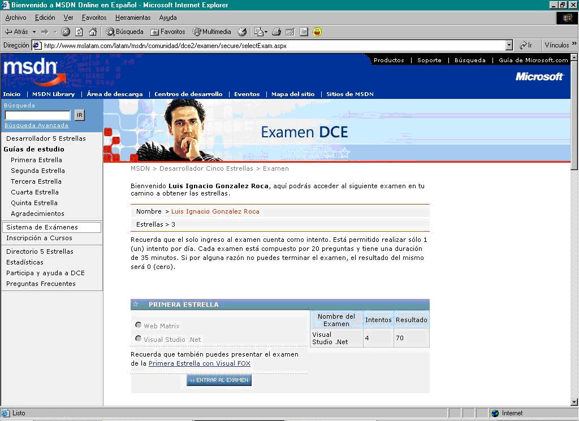Click the ENTRAR AL EXAMEN button

pyautogui.click(x=219, y=380)
